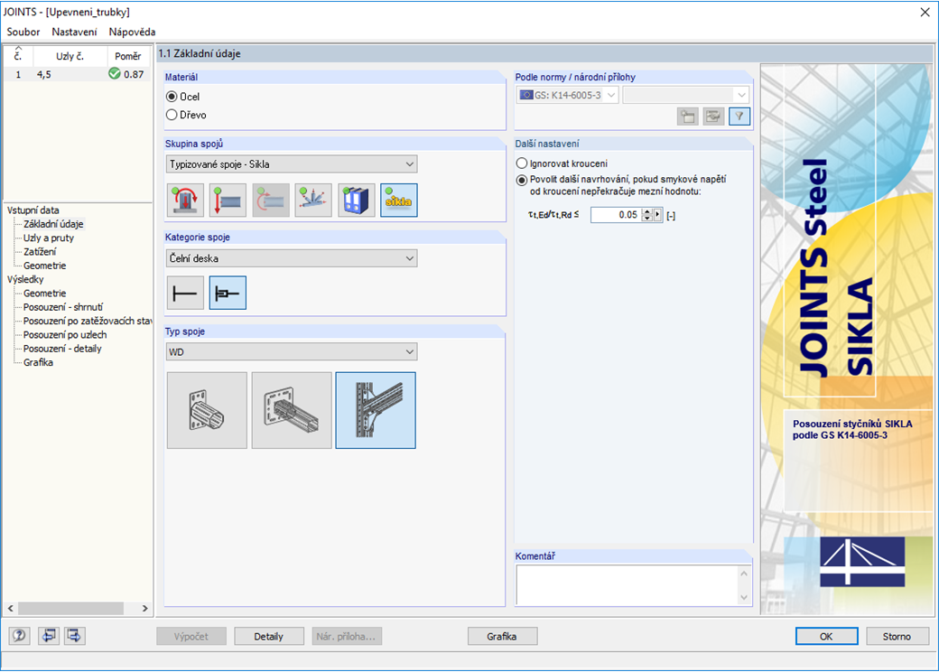Screen dimensions: 939x672
Task: Open the Typ spoje WD dropdown
Action: (x=292, y=351)
